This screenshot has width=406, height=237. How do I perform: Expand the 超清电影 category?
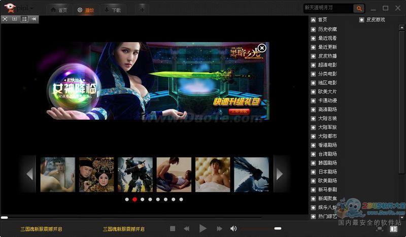(313, 65)
